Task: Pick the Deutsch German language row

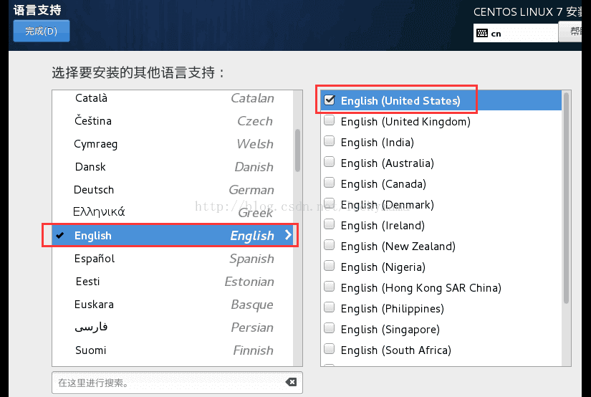Action: point(172,190)
